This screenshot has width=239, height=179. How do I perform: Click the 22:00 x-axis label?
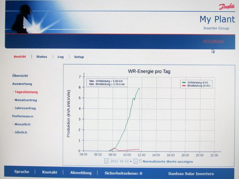click(x=214, y=155)
